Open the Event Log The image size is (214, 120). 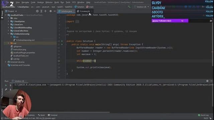click(203, 115)
